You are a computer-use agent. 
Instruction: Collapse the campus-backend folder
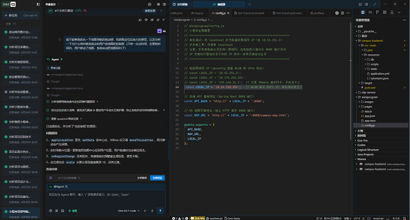(370, 40)
